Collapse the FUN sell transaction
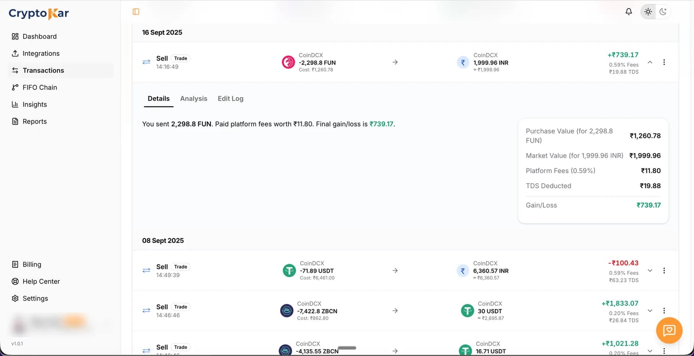Viewport: 694px width, 356px height. coord(650,62)
